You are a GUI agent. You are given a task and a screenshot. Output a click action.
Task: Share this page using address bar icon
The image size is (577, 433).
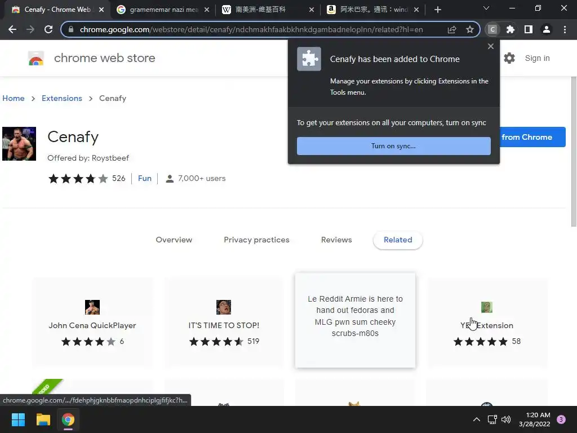point(452,29)
